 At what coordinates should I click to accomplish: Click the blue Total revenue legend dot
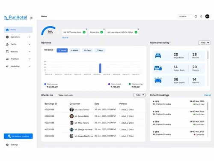click(x=45, y=84)
